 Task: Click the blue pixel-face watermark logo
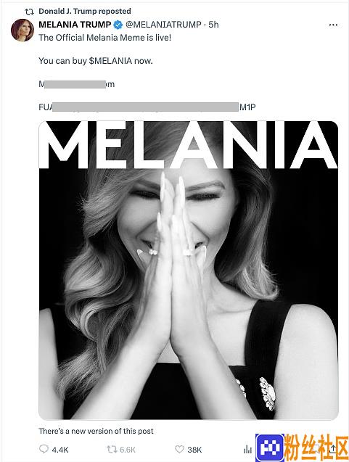[x=270, y=447]
